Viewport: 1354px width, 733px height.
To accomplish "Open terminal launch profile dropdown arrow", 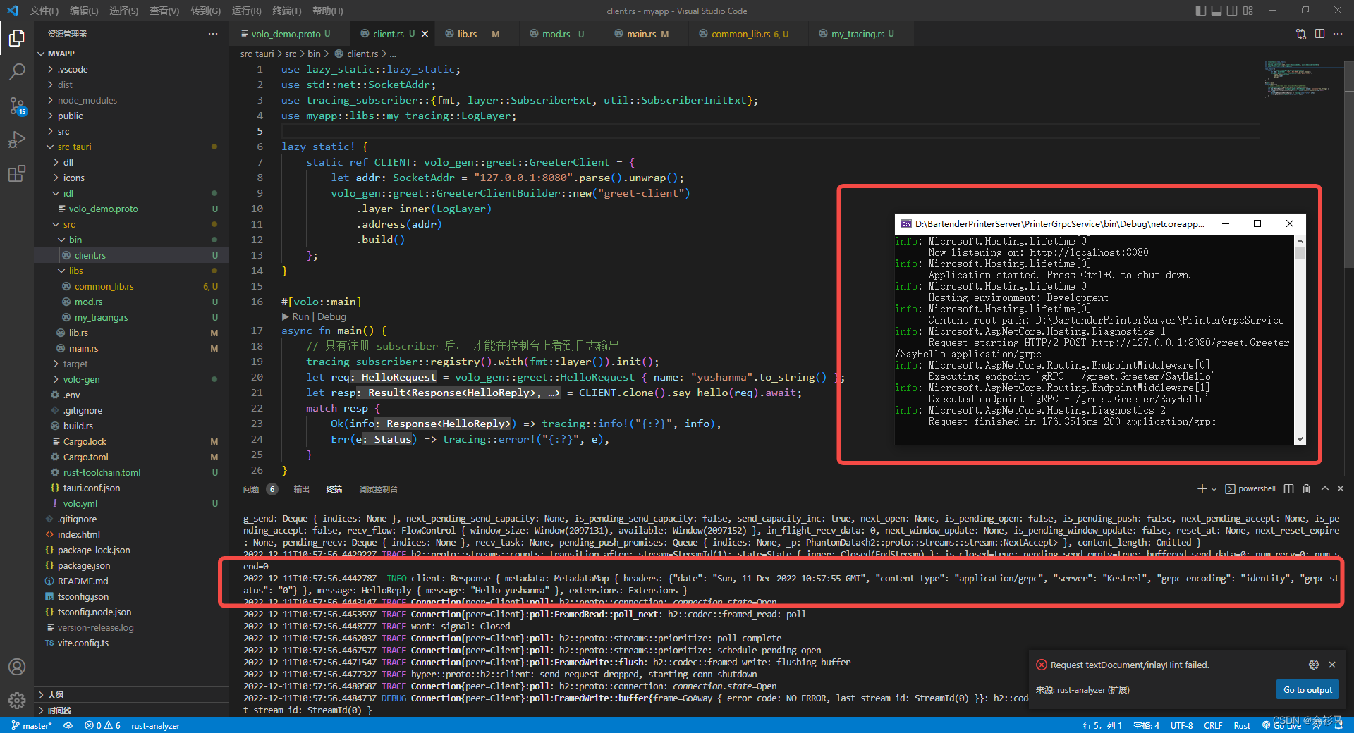I will tap(1214, 488).
